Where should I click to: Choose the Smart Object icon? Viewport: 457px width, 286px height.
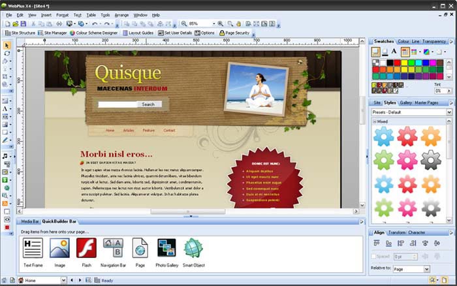tap(193, 248)
